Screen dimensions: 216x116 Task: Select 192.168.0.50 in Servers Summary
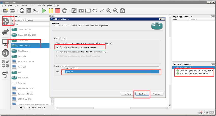[194, 68]
